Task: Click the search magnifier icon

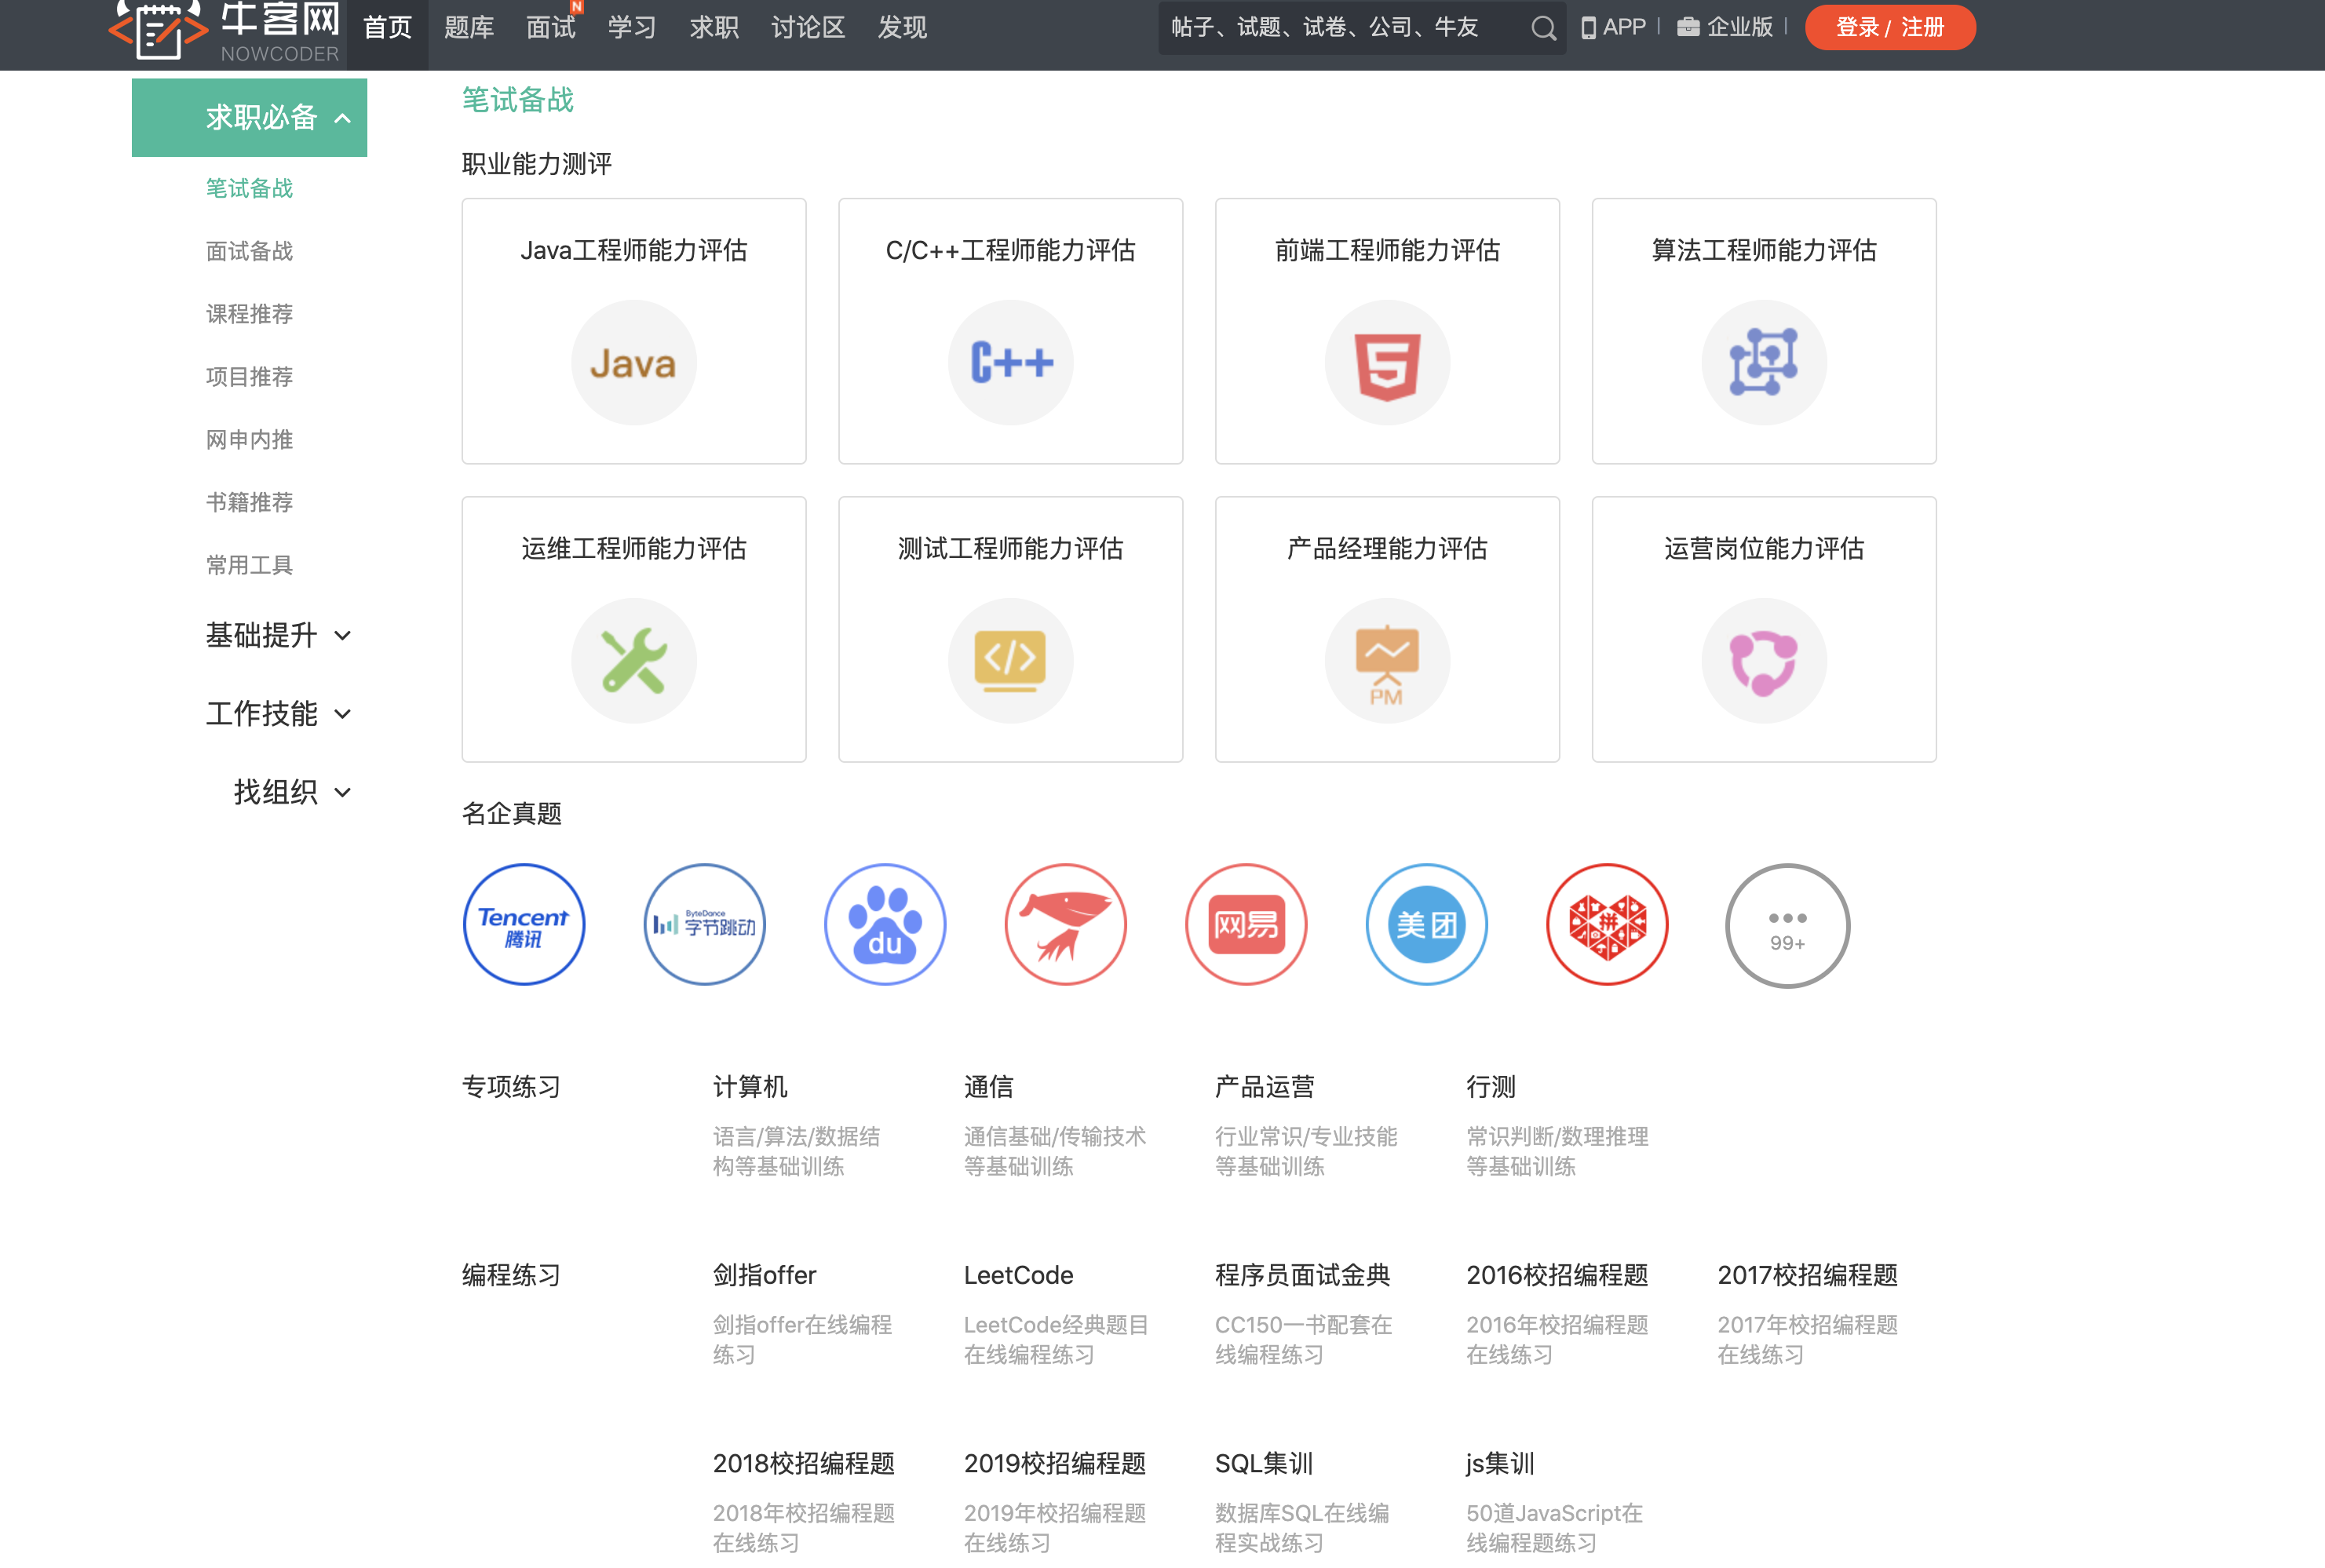Action: (x=1543, y=28)
